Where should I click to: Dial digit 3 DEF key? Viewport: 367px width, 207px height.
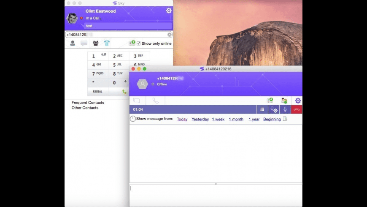(139, 56)
